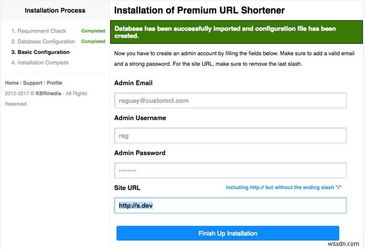Click into the Admin Username field

230,136
